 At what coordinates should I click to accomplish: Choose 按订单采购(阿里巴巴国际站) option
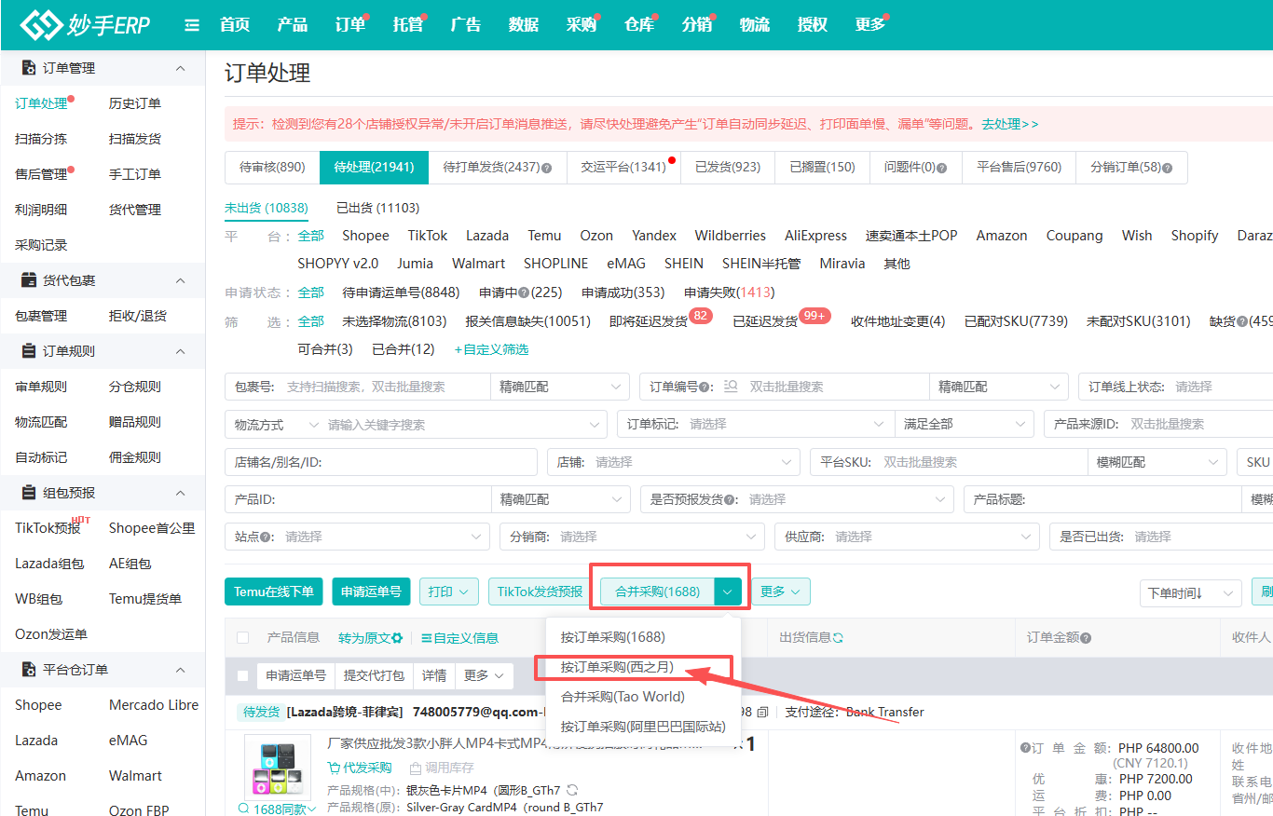pyautogui.click(x=643, y=727)
